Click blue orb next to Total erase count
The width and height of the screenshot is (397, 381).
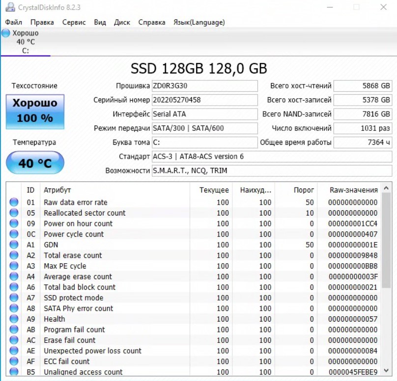[14, 255]
